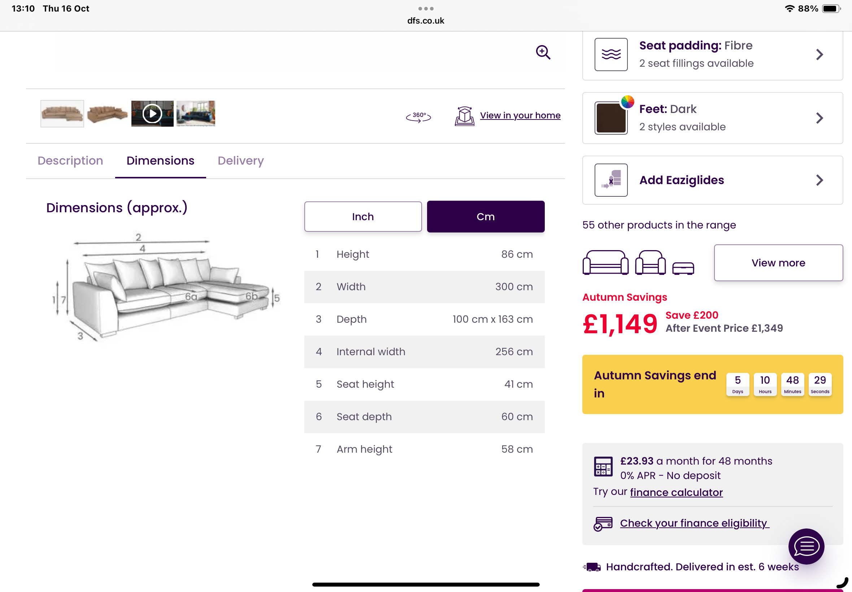
Task: Open the Delivery tab
Action: 241,161
